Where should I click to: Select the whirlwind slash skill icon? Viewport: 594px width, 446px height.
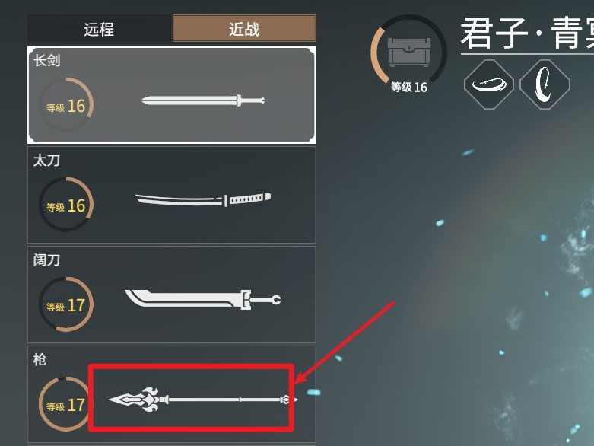point(489,84)
